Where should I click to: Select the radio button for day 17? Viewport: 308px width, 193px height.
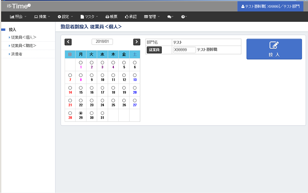pos(102,88)
